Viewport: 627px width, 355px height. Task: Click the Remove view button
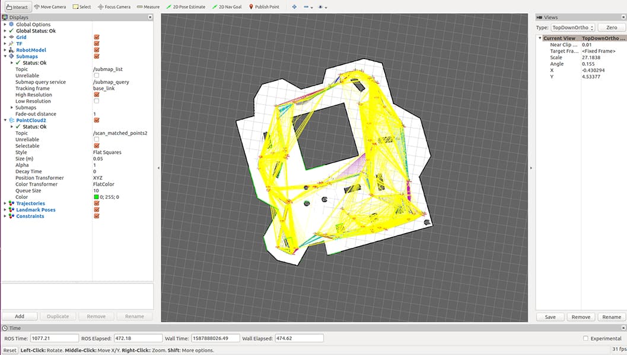click(x=581, y=317)
